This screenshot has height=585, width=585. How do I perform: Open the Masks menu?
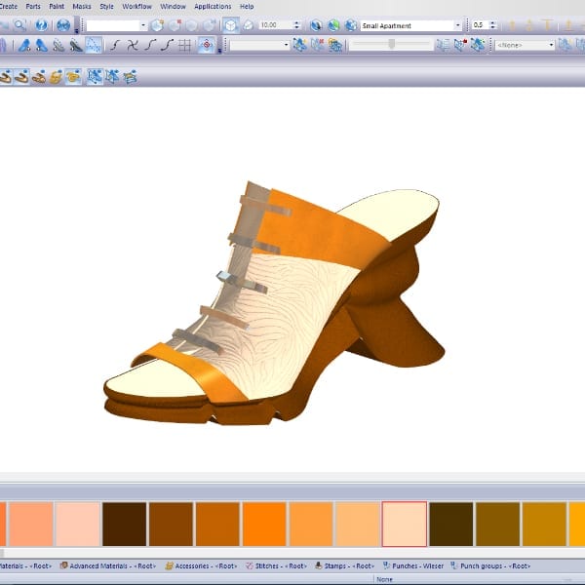[82, 7]
